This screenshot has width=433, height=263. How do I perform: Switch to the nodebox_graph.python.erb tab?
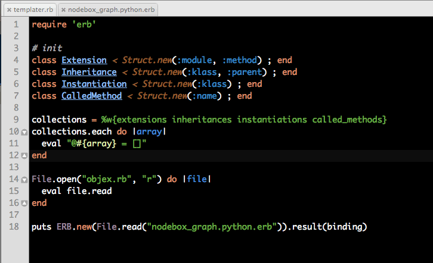click(x=108, y=10)
